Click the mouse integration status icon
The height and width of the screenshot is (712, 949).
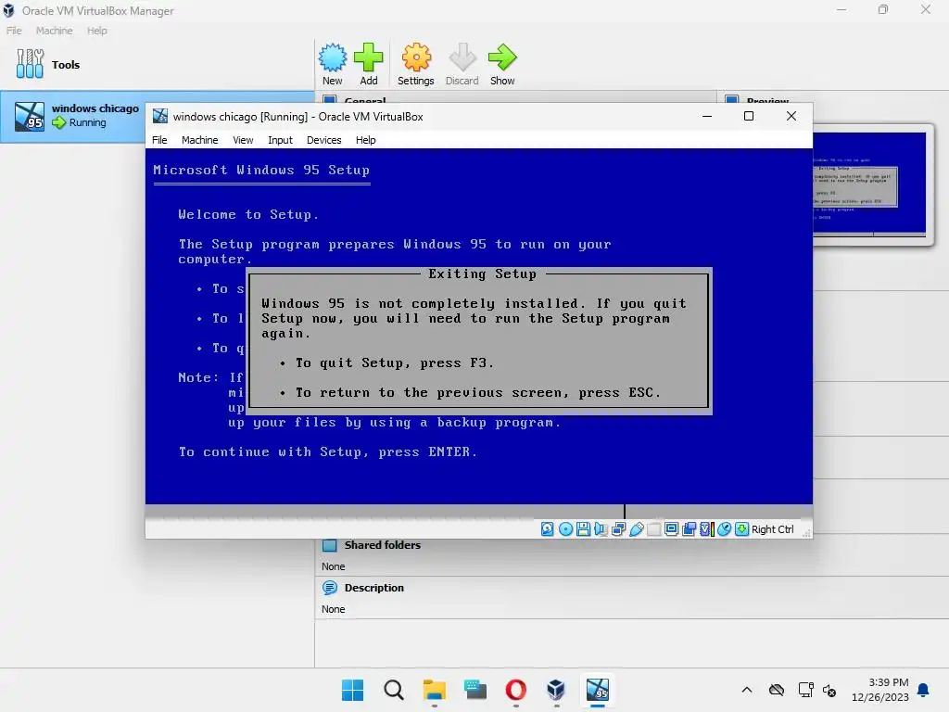724,529
